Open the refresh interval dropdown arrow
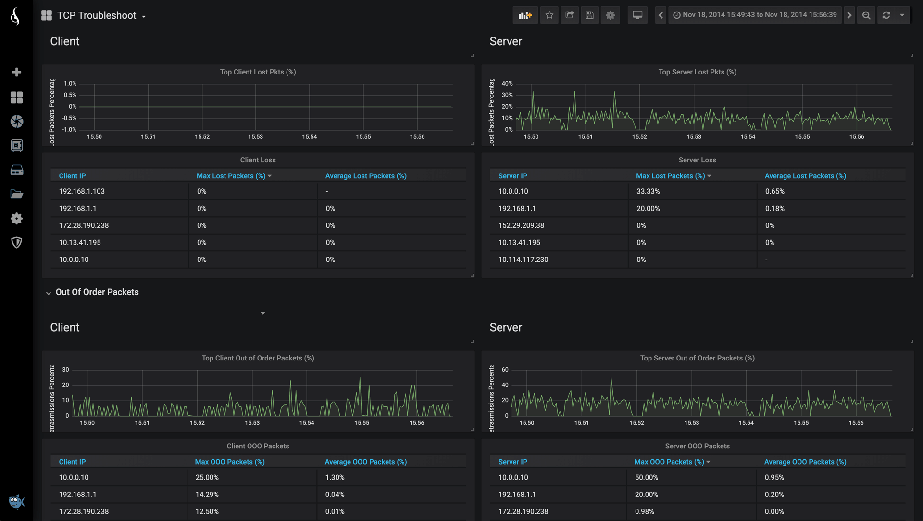Screen dimensions: 923x521 point(902,15)
